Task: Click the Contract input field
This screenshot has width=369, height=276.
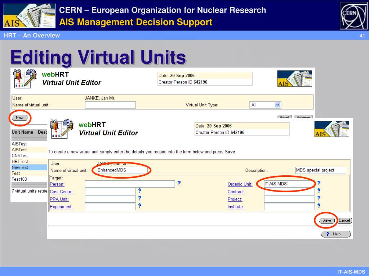Action: point(289,192)
